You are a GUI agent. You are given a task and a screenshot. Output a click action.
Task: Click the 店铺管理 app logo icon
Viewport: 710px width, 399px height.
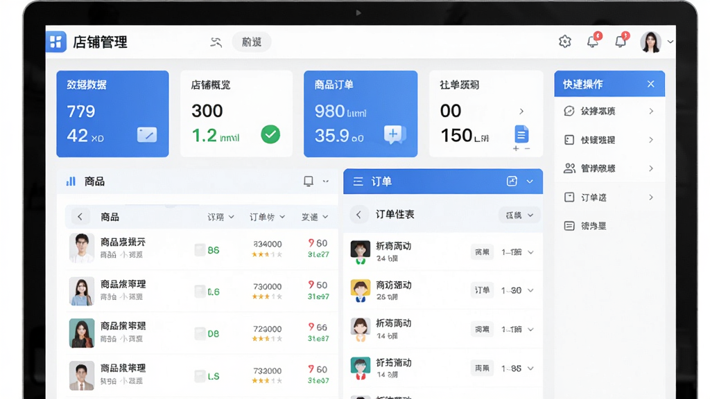point(56,42)
